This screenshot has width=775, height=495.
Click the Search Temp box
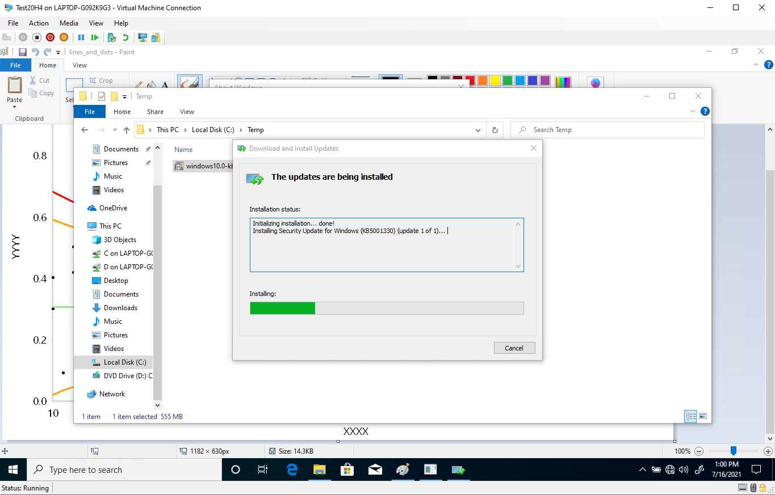click(608, 130)
